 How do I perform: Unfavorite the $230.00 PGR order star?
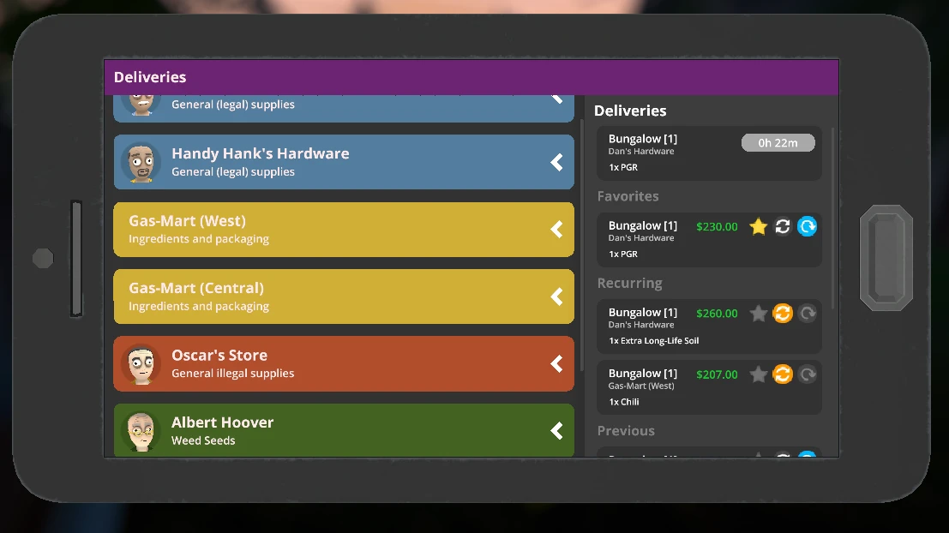(x=759, y=226)
